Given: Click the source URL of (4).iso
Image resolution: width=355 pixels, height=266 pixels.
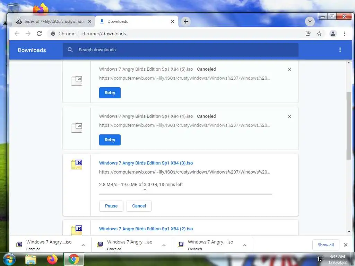Looking at the screenshot, I should (184, 125).
